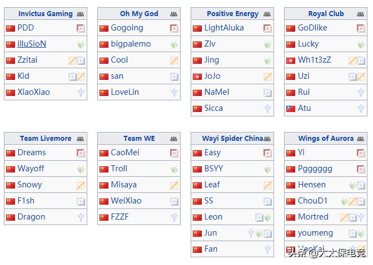Open the Positive Energy team link
Viewport: 373px width, 265px height.
(x=233, y=14)
